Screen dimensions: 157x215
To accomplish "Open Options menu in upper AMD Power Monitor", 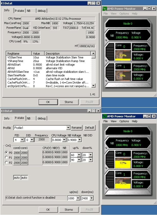I will click(x=124, y=14).
